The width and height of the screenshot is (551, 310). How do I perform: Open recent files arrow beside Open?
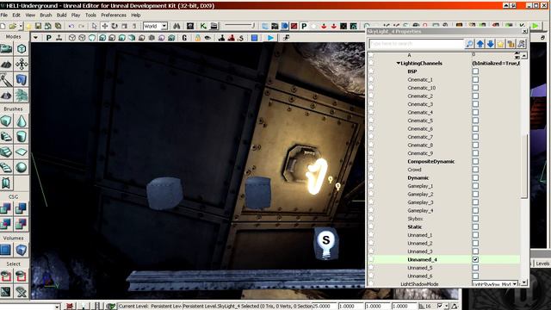pyautogui.click(x=21, y=26)
